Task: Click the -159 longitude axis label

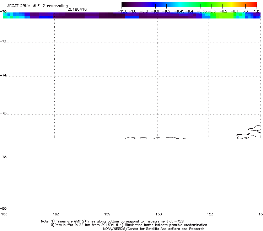Action: 106,214
